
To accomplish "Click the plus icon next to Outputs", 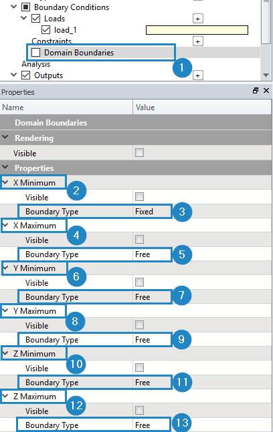I will point(197,75).
